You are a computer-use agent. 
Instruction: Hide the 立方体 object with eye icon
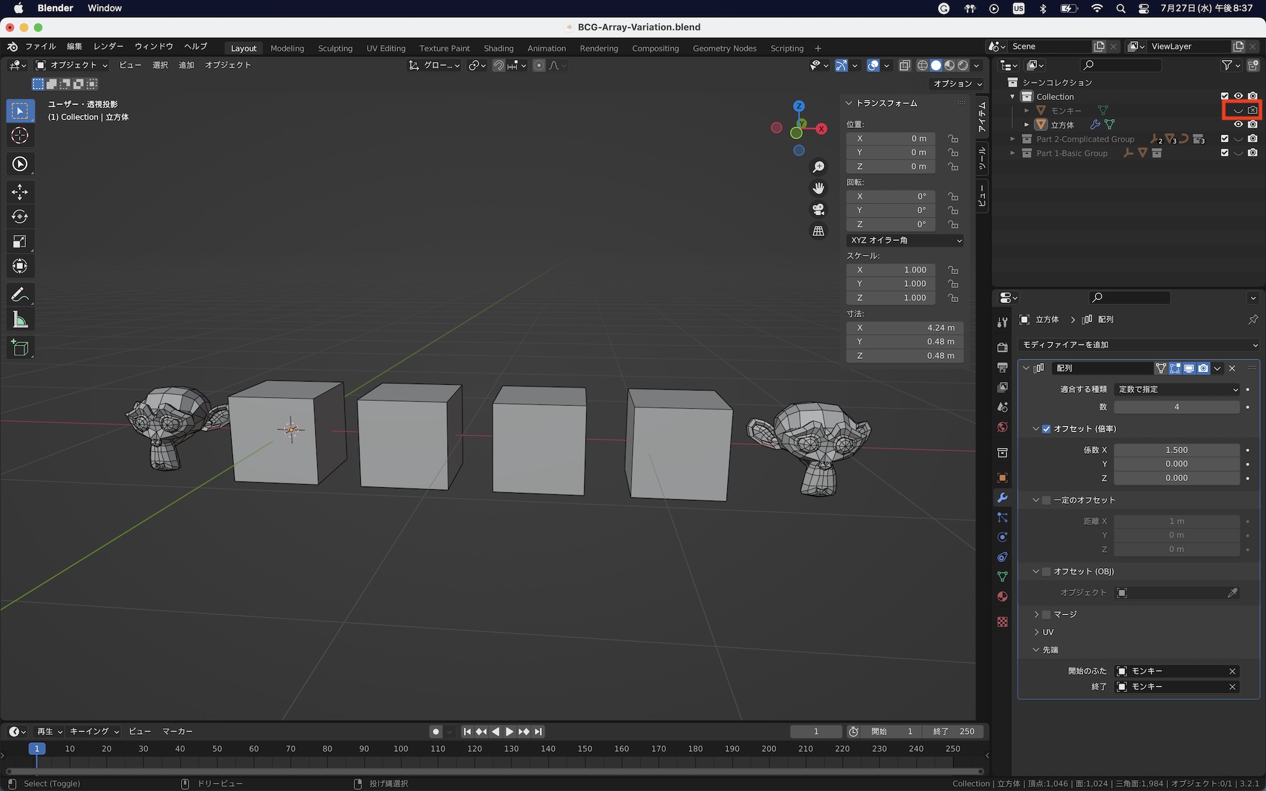[x=1238, y=125]
